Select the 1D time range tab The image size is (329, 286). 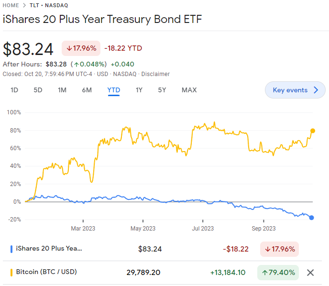(x=14, y=90)
